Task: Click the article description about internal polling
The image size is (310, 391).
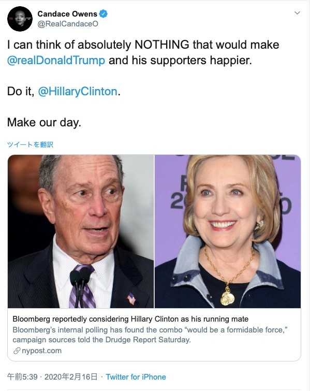Action: point(150,335)
